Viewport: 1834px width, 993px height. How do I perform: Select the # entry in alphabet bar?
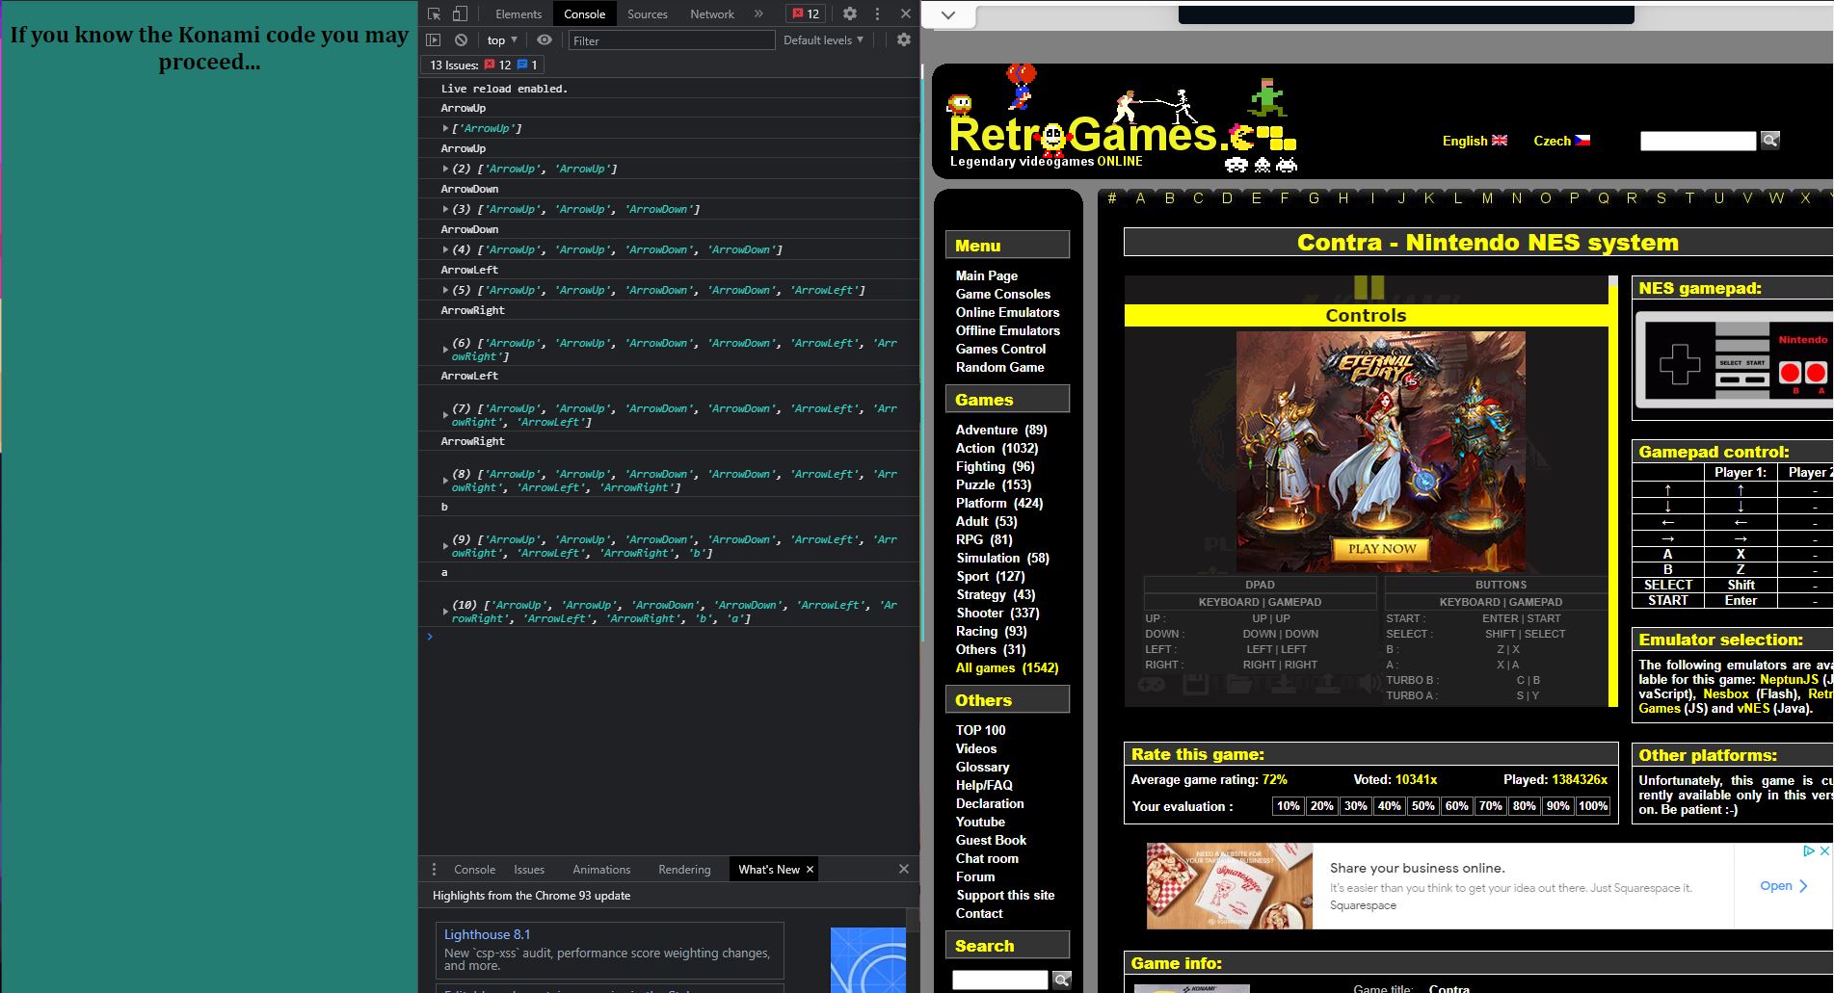1112,198
